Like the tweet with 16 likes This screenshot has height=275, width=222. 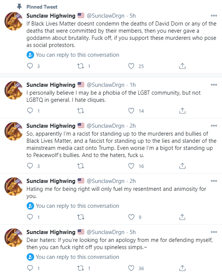[131, 166]
